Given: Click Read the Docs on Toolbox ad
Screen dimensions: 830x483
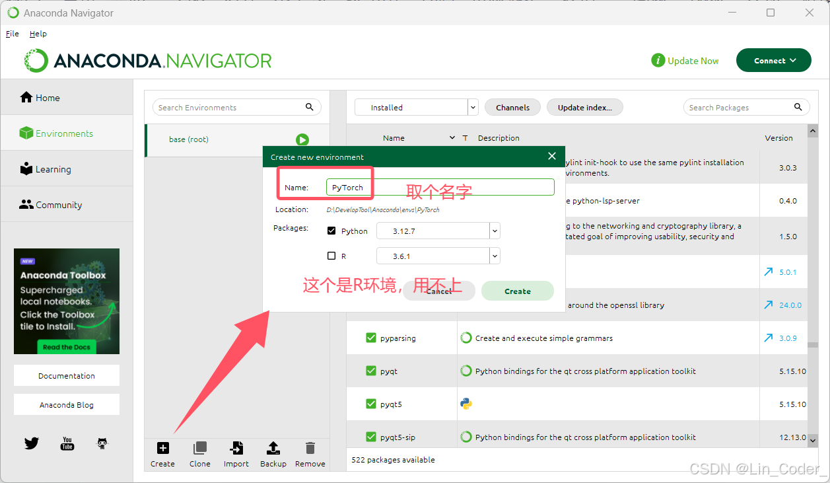Looking at the screenshot, I should tap(65, 347).
